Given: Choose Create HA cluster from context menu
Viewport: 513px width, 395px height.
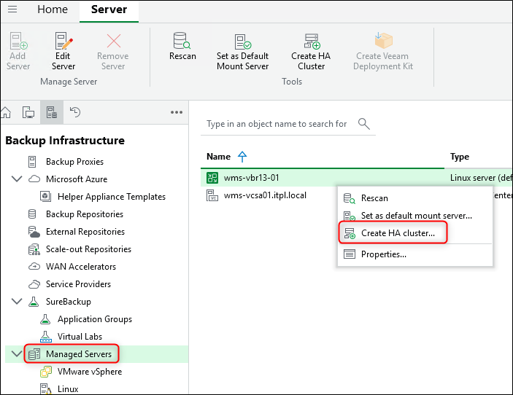Looking at the screenshot, I should pos(398,233).
